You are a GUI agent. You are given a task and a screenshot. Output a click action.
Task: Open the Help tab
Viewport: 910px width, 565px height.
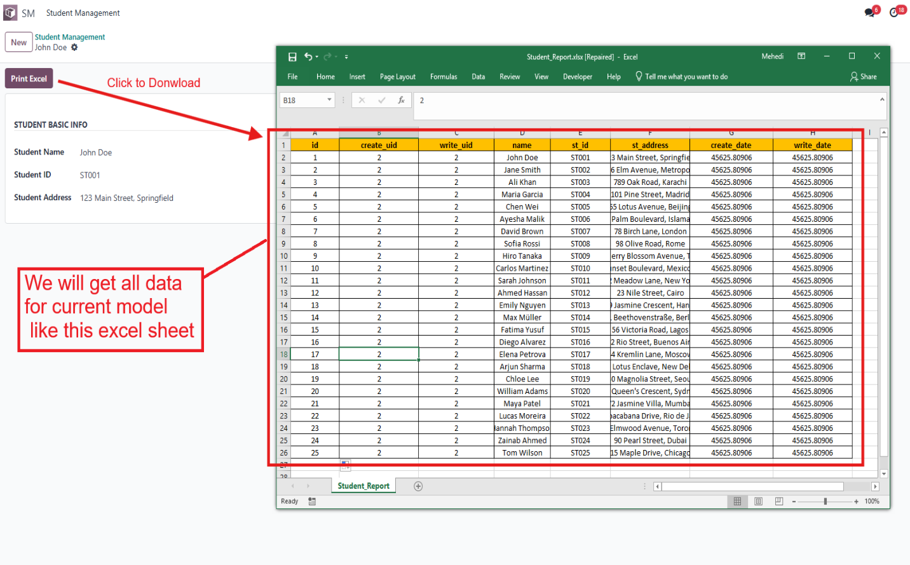614,76
